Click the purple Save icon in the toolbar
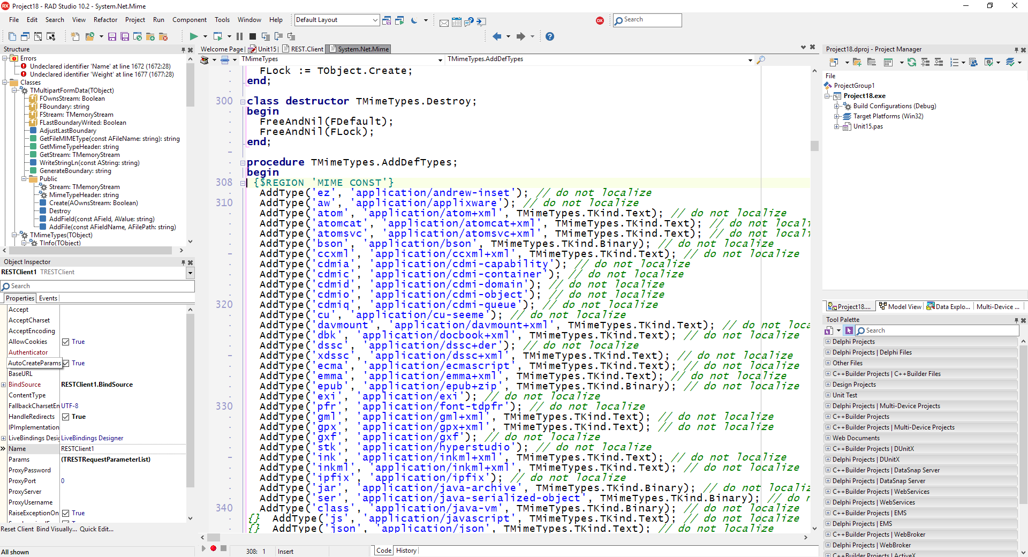Screen dimensions: 1028x557 [112, 36]
